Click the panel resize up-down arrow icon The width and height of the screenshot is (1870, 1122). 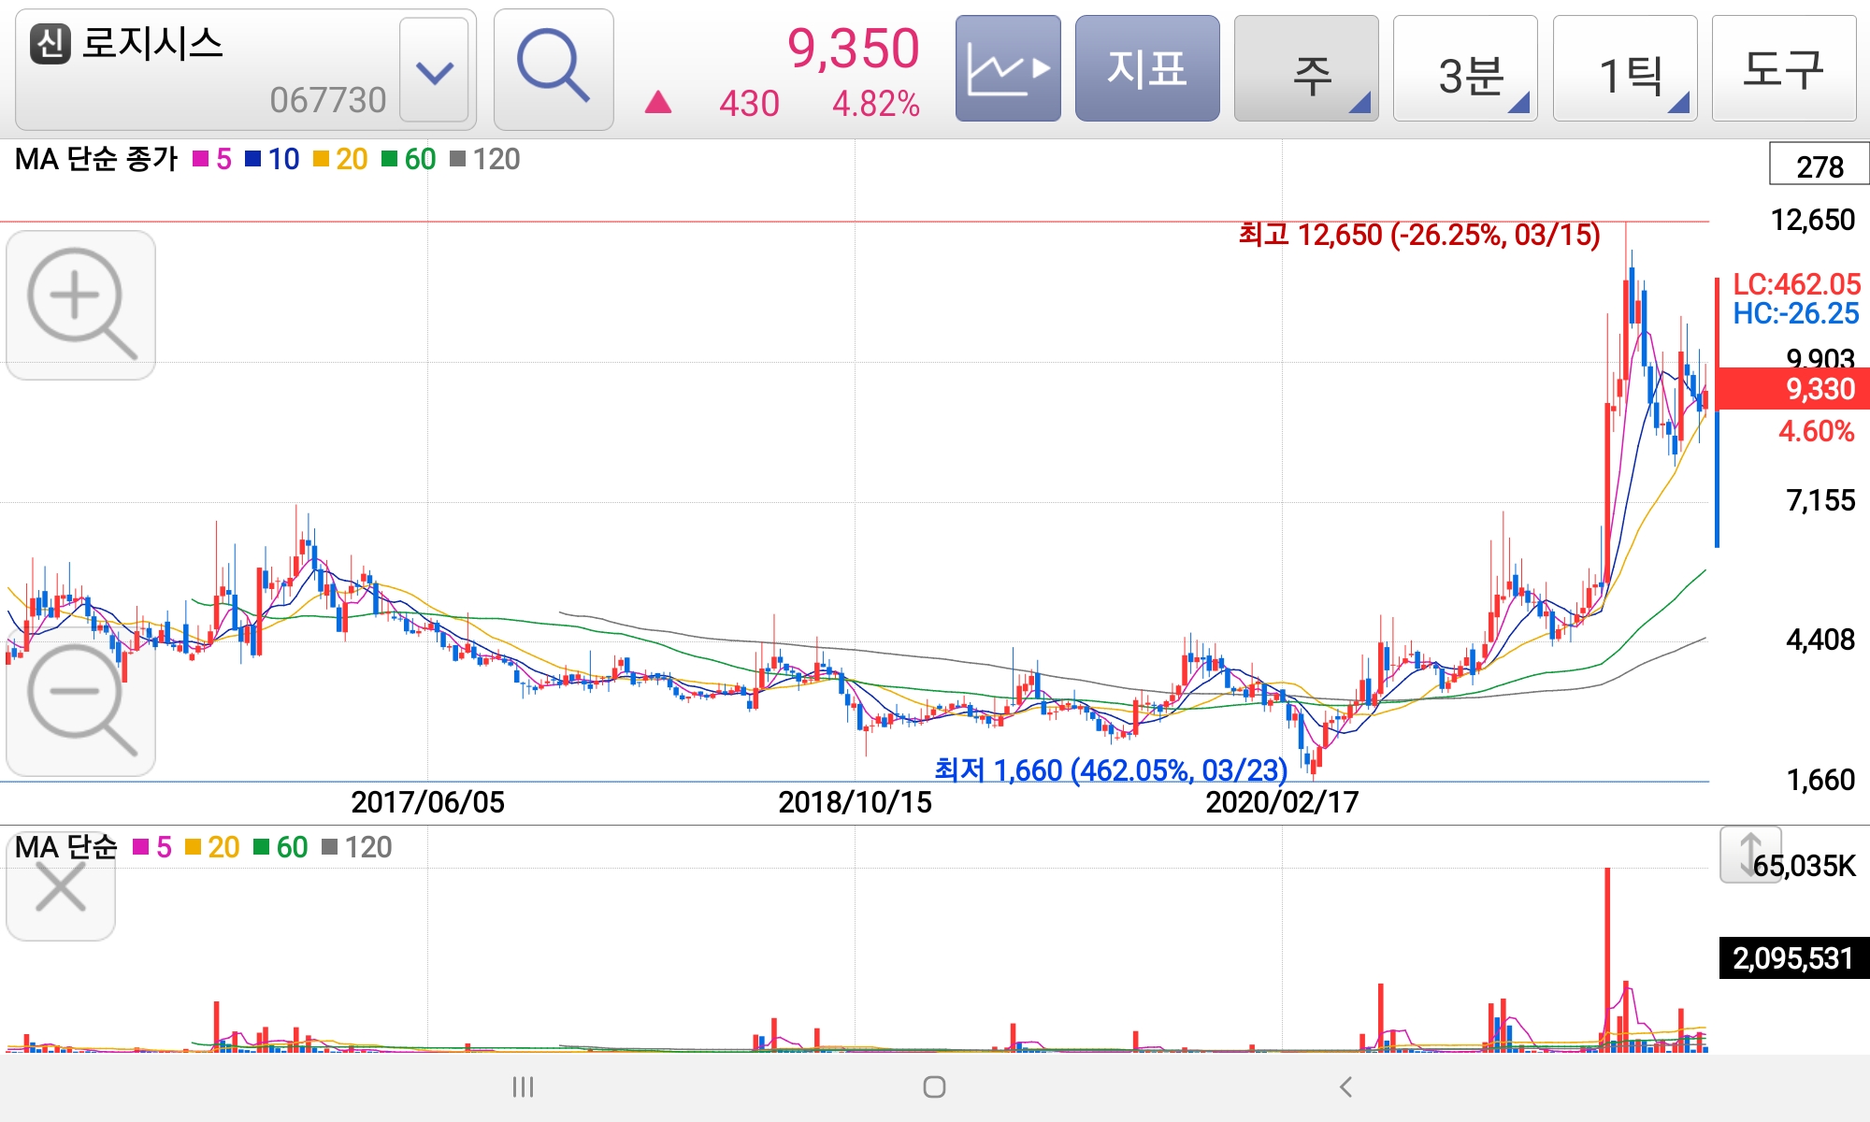coord(1749,854)
